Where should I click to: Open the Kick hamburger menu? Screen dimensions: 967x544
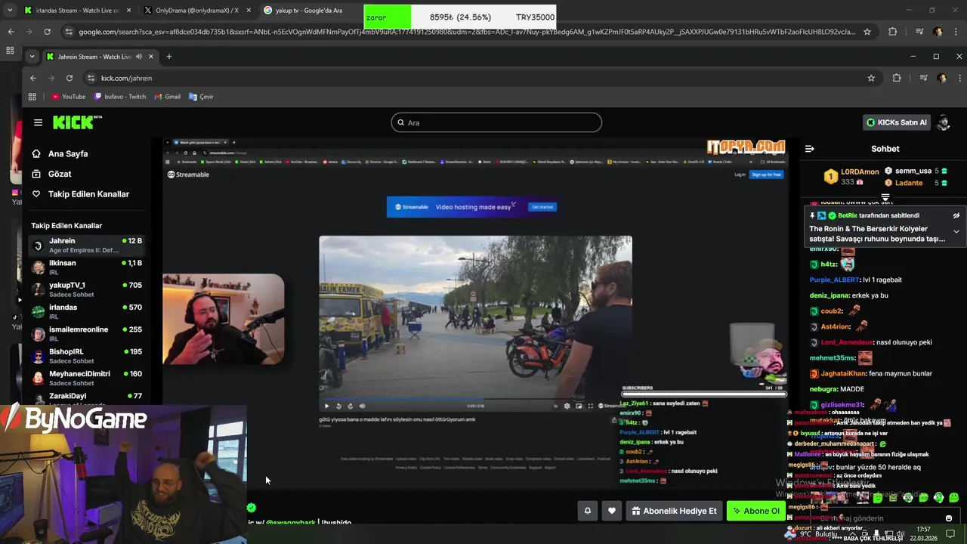click(38, 122)
